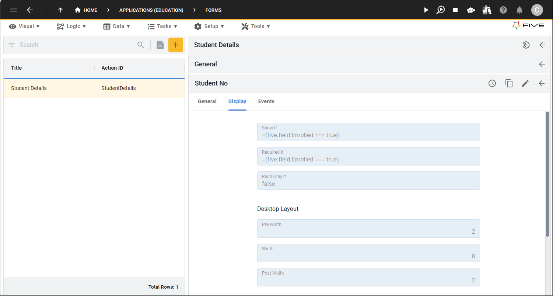553x296 pixels.
Task: Switch to the Events tab
Action: [x=266, y=101]
